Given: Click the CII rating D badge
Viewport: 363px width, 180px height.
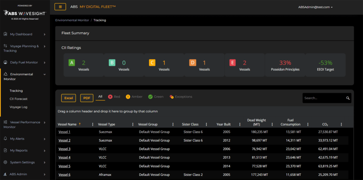Looking at the screenshot, I should pyautogui.click(x=192, y=63).
